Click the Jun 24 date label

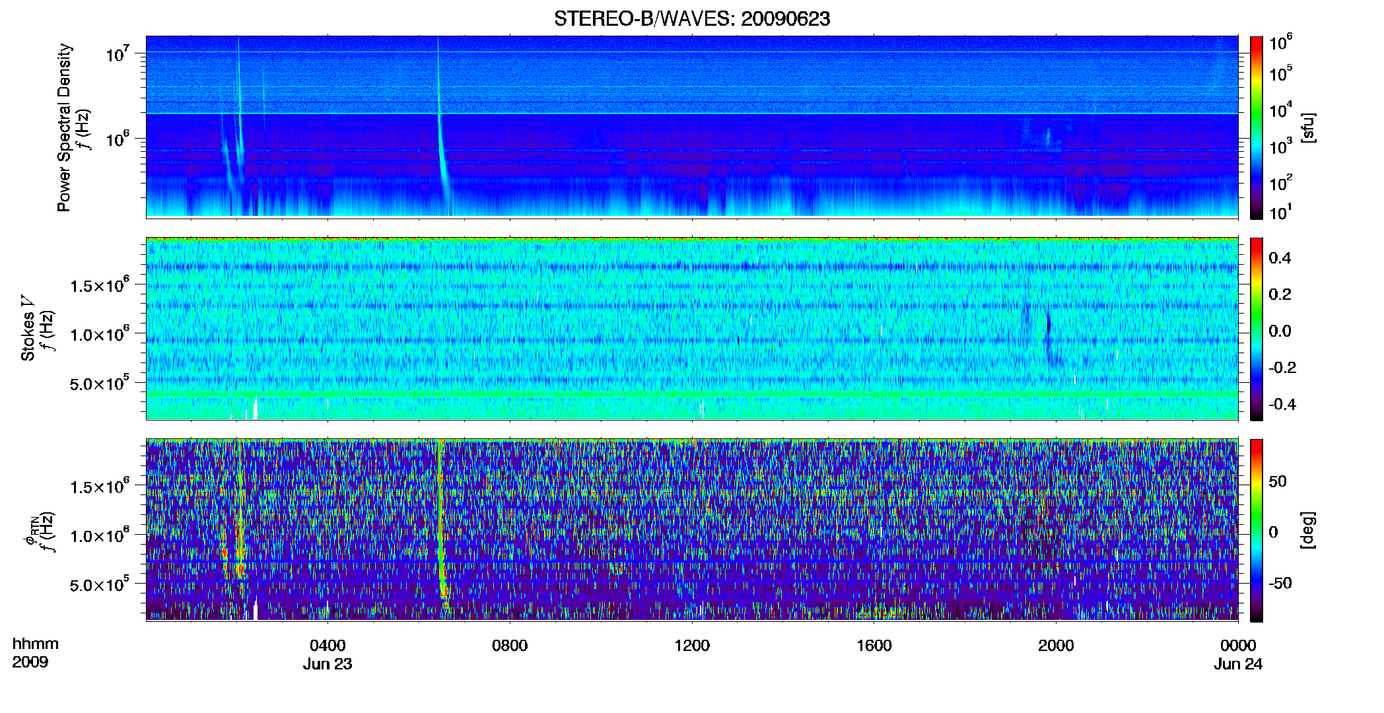1238,664
